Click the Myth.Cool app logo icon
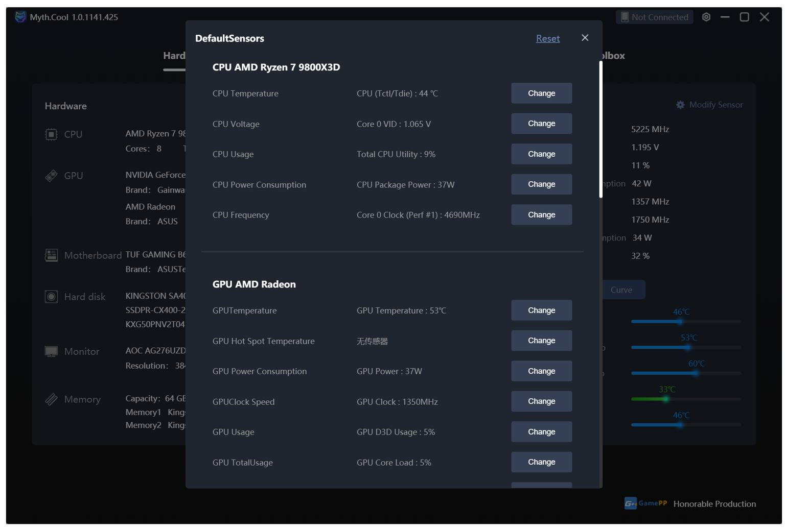 pos(20,17)
